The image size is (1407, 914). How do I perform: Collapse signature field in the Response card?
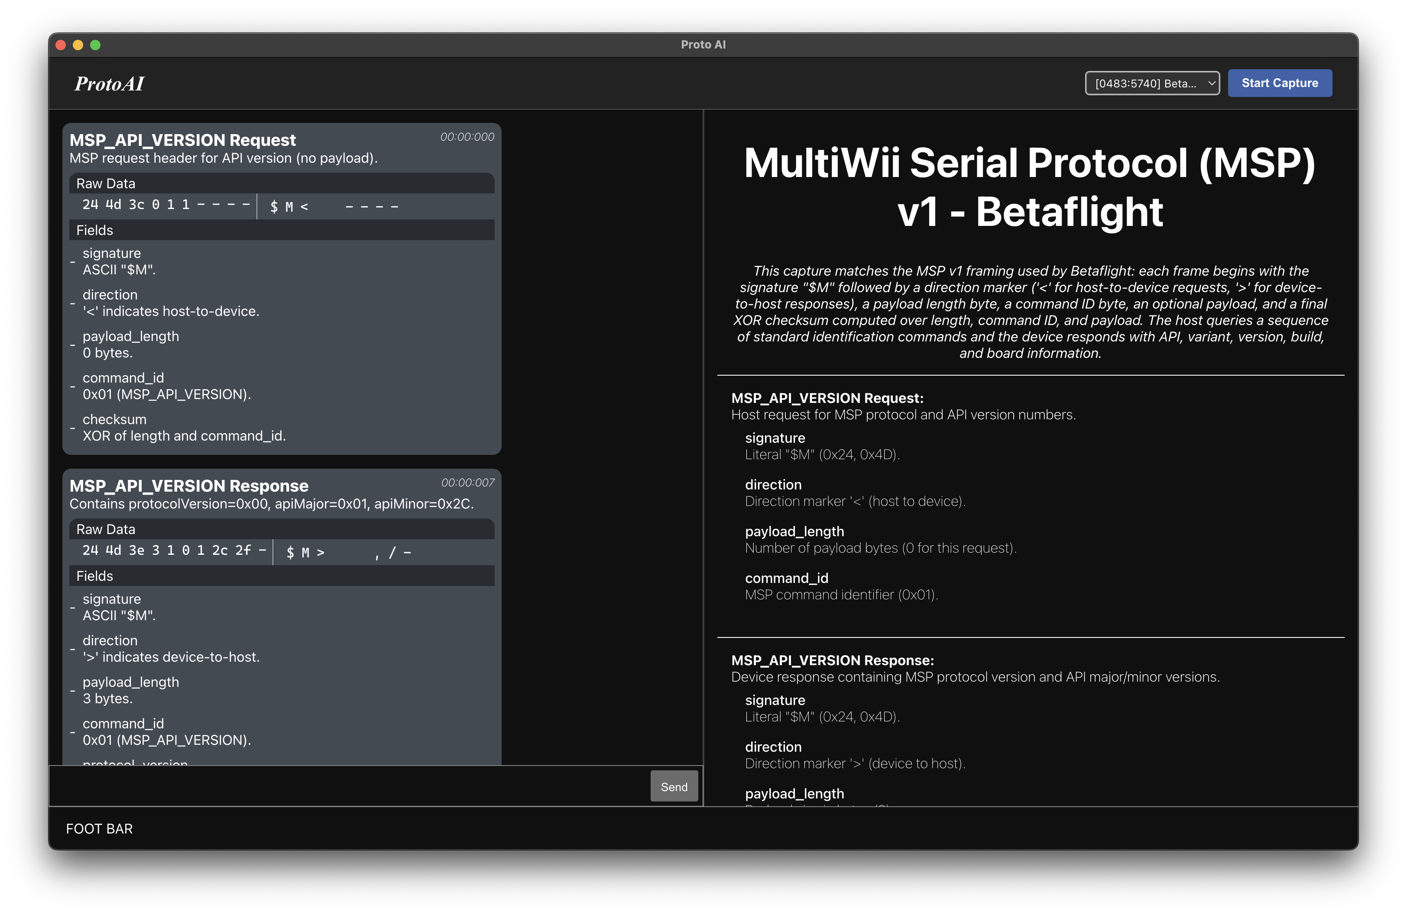73,608
